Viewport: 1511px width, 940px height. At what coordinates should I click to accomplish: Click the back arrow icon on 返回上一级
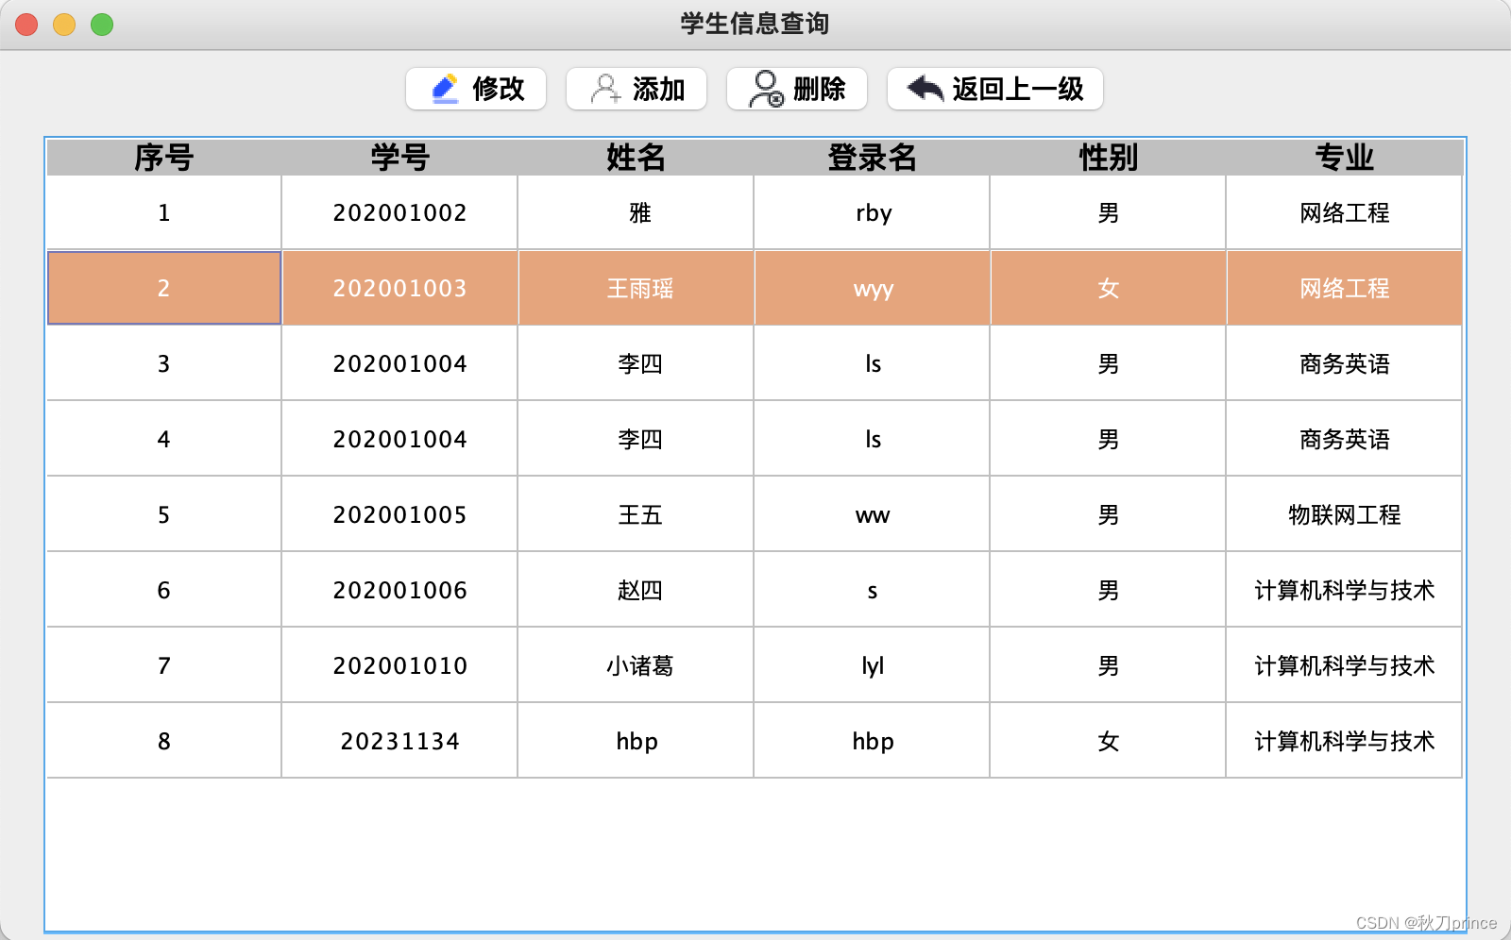[925, 89]
